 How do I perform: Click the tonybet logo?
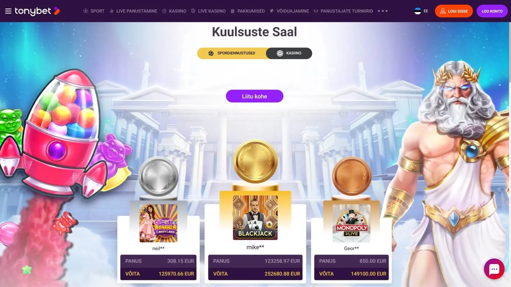[37, 11]
